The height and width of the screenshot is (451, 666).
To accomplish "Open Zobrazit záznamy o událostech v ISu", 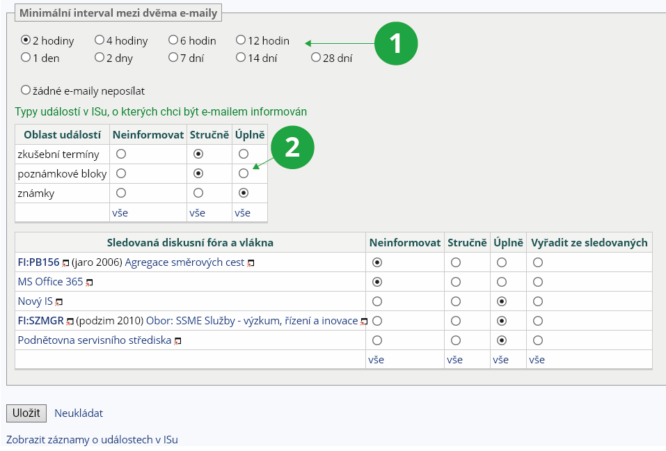I will point(92,440).
